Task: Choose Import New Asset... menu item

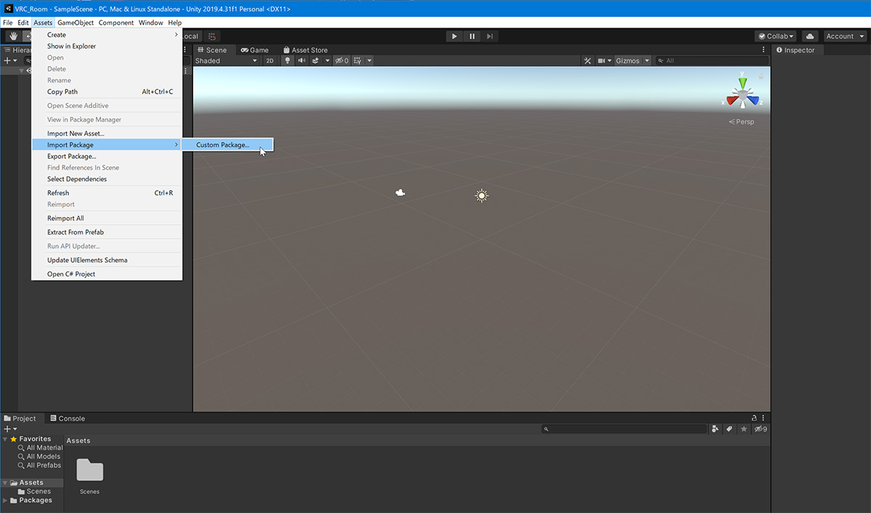Action: [x=107, y=134]
